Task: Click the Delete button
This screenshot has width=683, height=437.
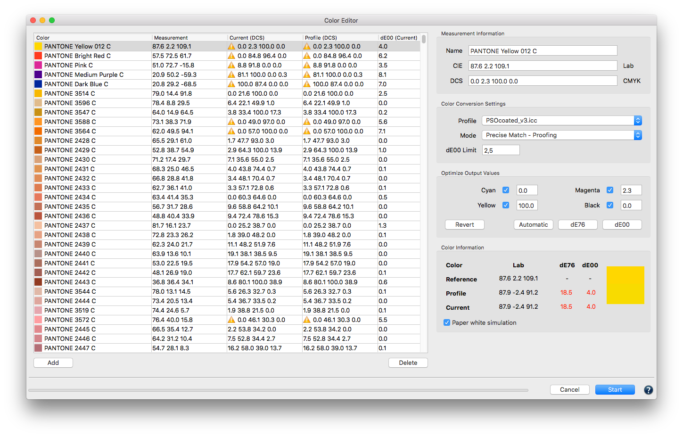Action: 408,363
